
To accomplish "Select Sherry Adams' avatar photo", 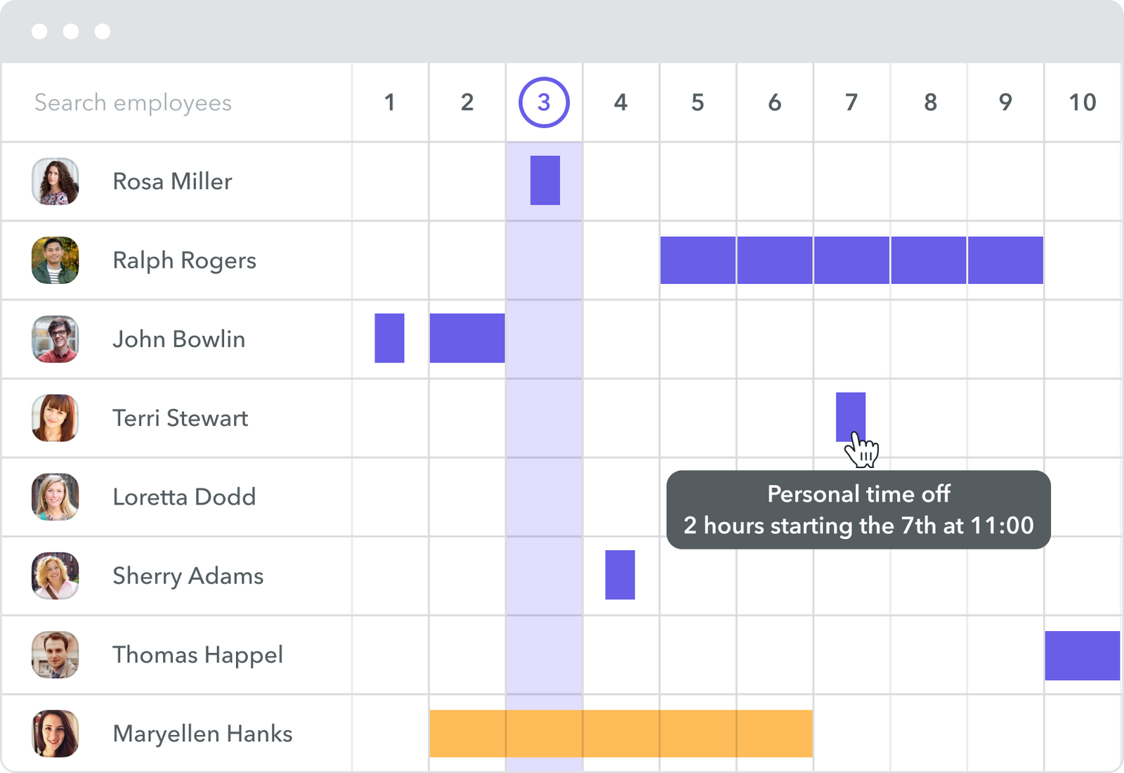I will (x=55, y=576).
